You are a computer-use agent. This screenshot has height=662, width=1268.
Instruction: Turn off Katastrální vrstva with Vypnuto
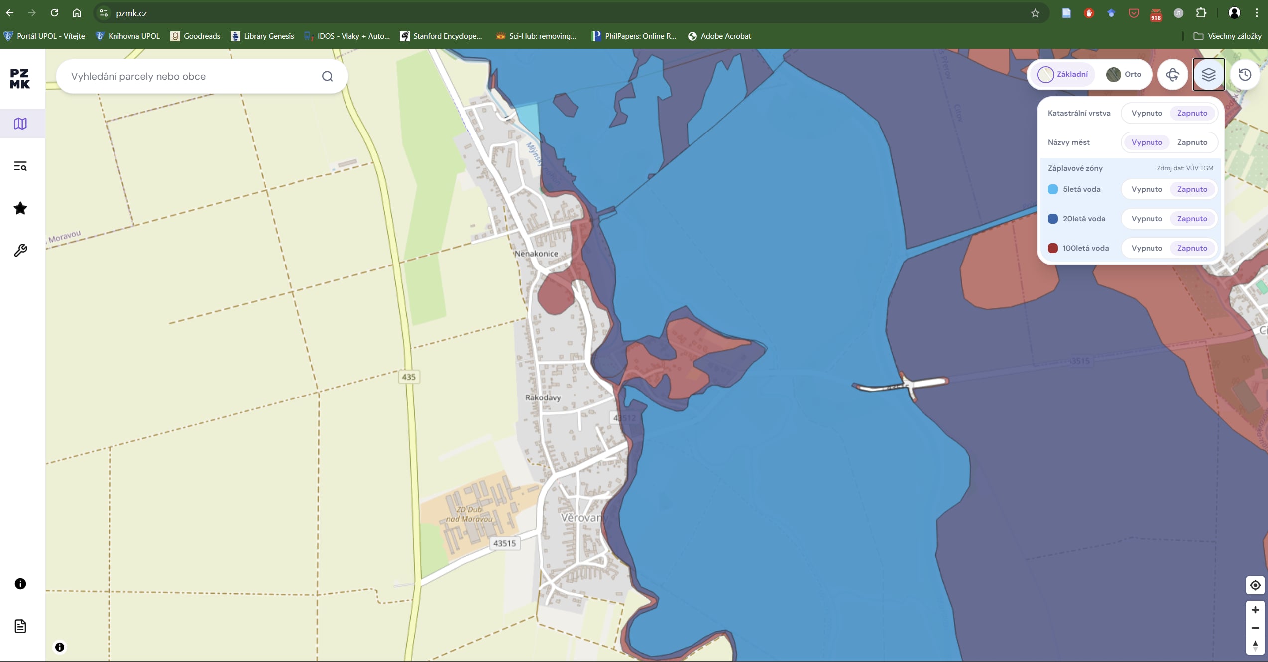(1147, 113)
